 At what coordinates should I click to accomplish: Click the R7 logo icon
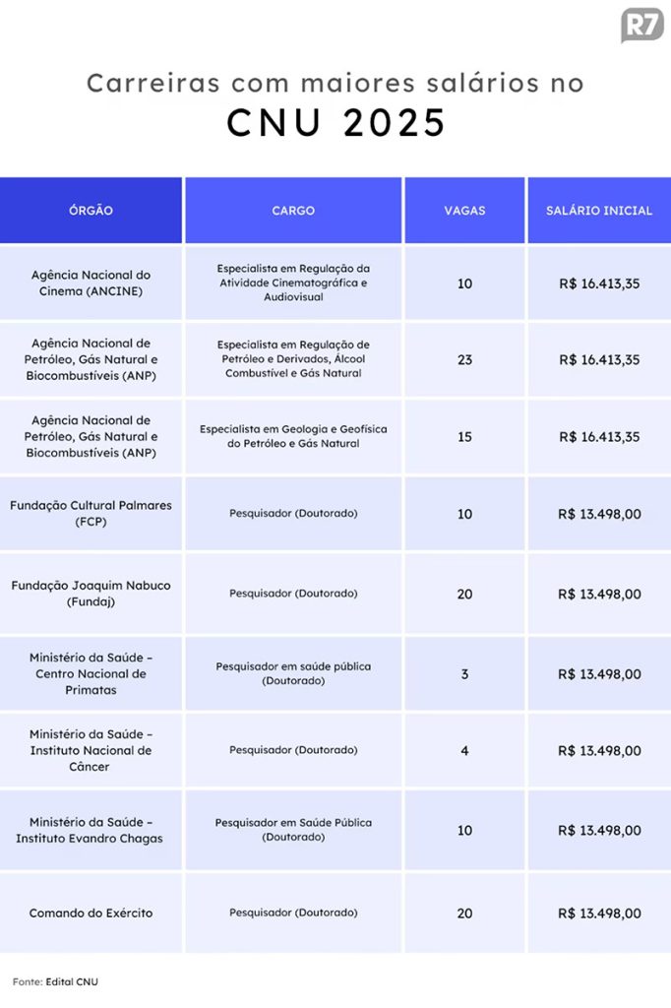pyautogui.click(x=641, y=25)
